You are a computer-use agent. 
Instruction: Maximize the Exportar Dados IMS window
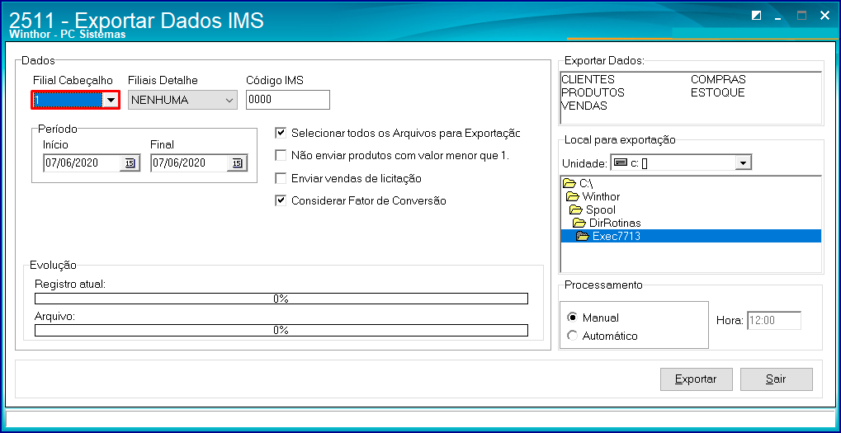801,16
